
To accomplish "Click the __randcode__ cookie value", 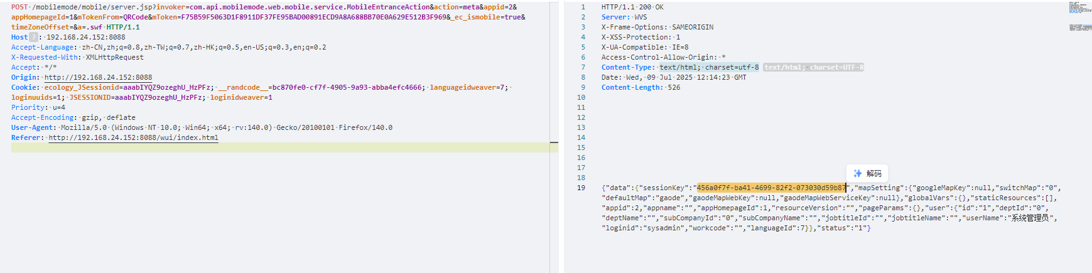I will [347, 87].
